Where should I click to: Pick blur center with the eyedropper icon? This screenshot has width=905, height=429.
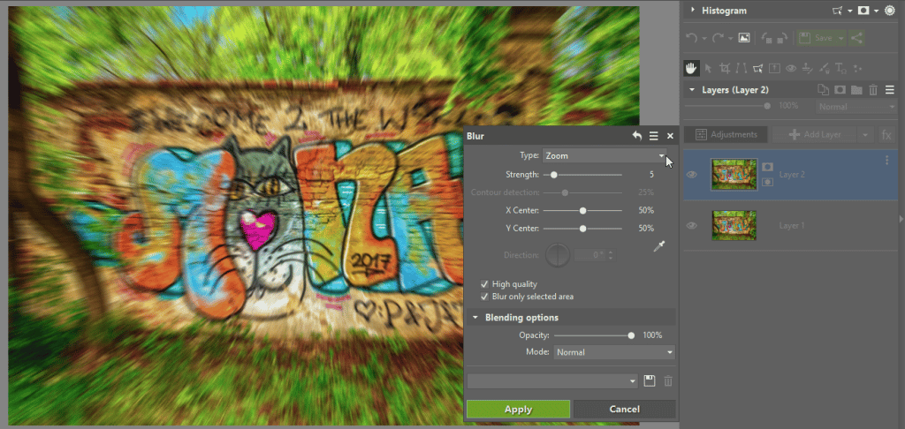coord(658,248)
